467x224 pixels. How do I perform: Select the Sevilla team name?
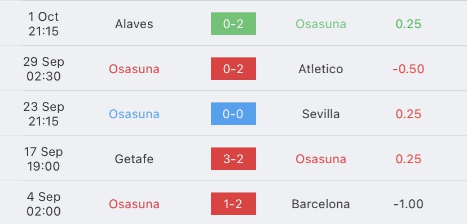click(x=321, y=114)
